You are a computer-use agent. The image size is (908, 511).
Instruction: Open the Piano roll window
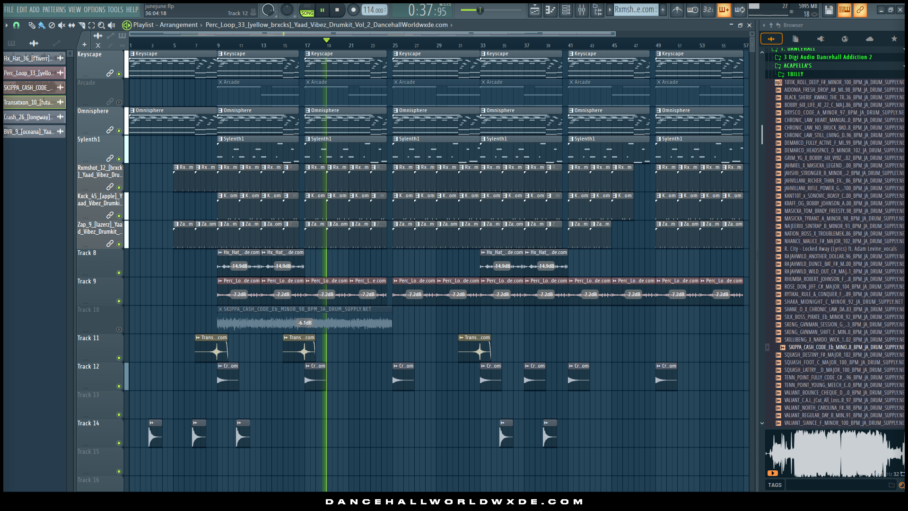tap(550, 10)
